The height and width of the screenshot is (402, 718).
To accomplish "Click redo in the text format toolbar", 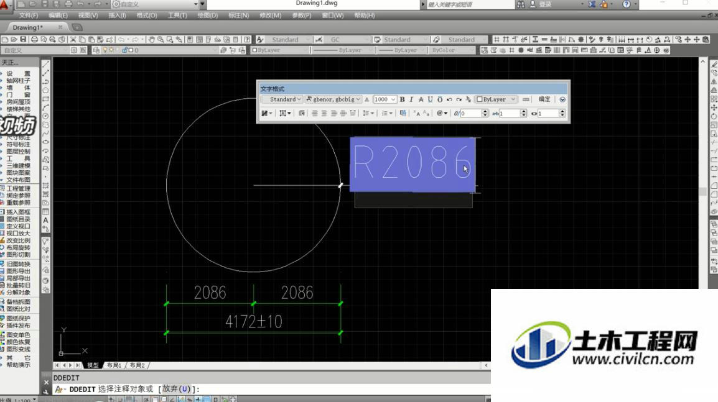I will coord(459,99).
